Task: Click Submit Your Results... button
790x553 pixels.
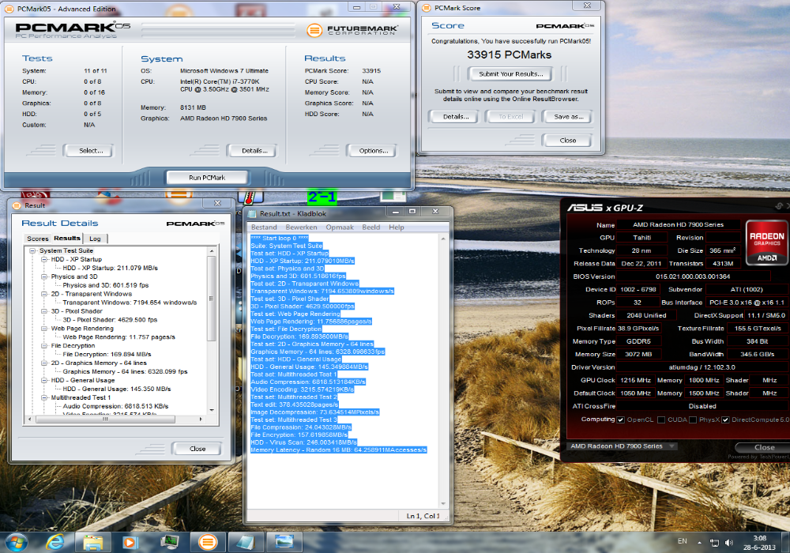Action: [x=510, y=74]
